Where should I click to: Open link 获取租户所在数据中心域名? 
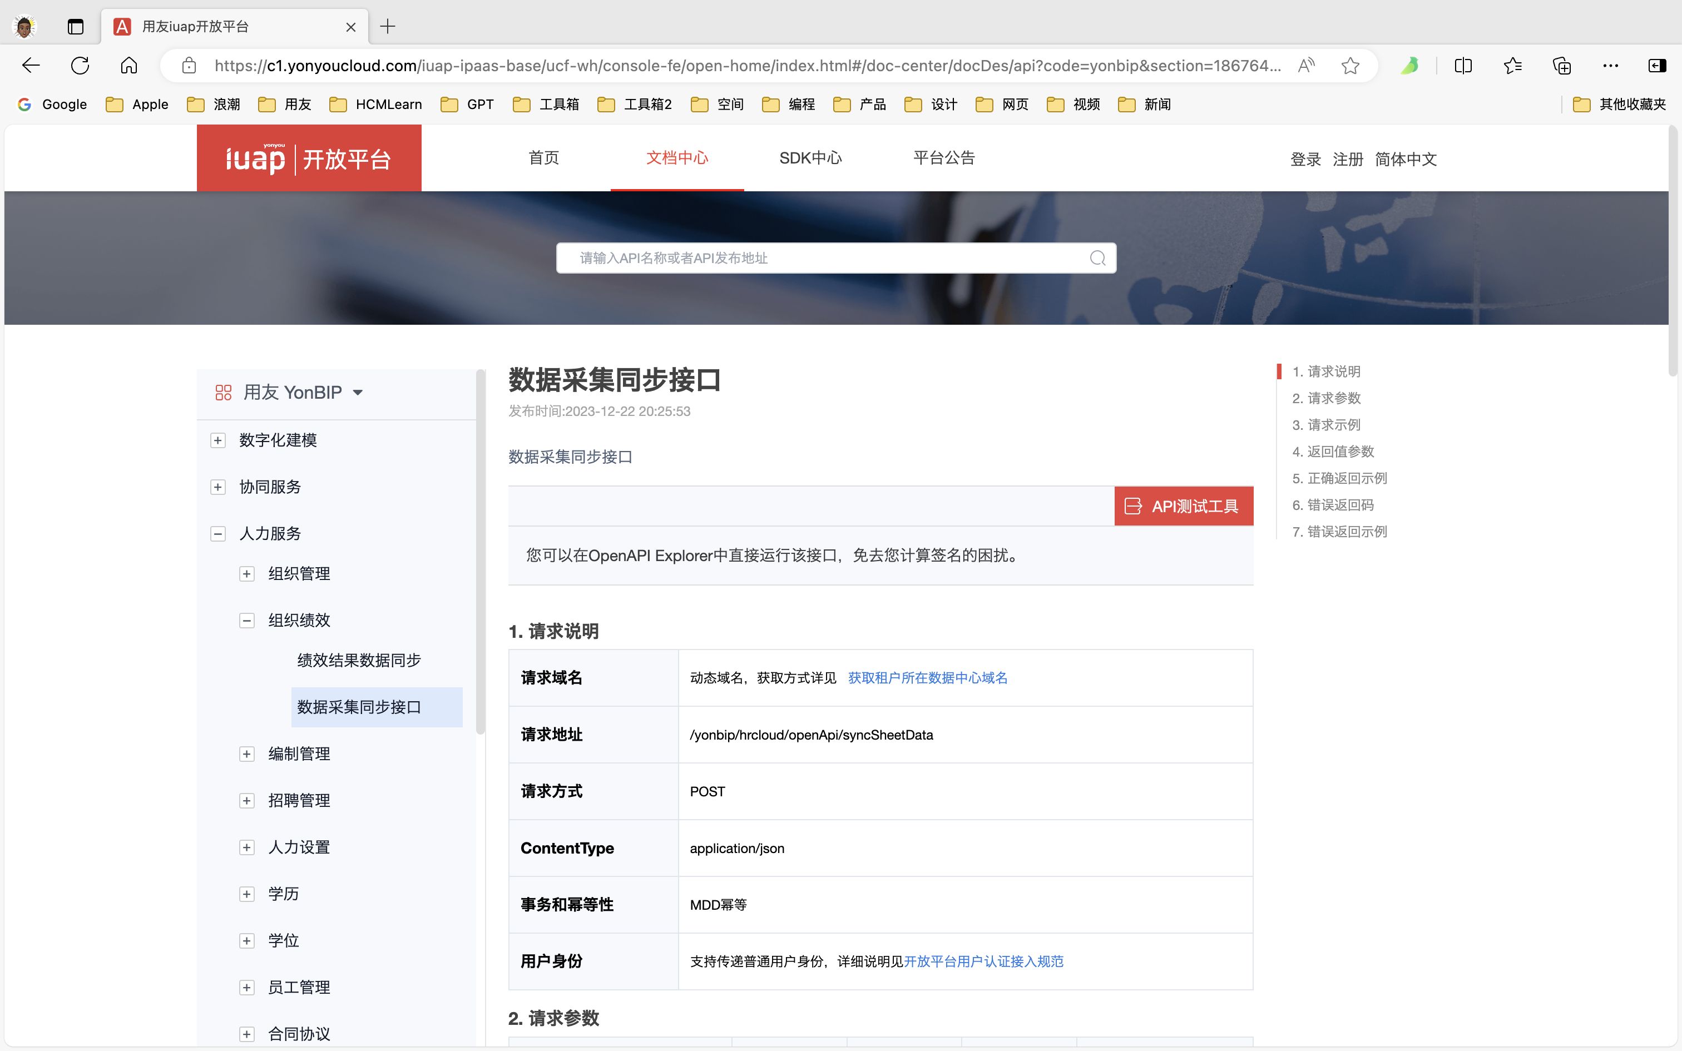click(927, 678)
